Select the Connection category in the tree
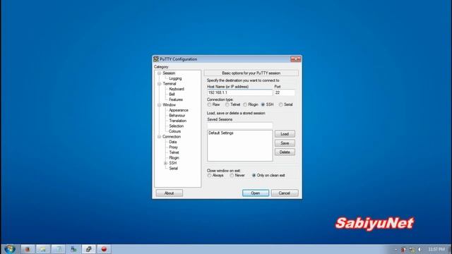452x254 pixels. (172, 136)
